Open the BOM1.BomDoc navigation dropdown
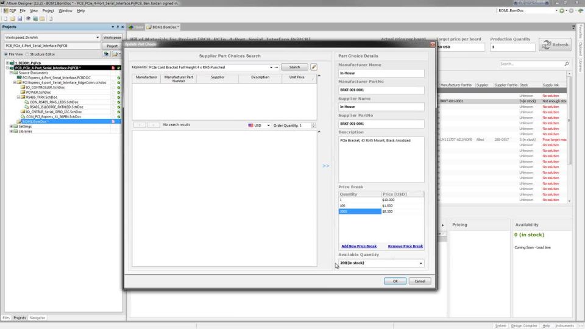The width and height of the screenshot is (585, 329). pos(556,11)
